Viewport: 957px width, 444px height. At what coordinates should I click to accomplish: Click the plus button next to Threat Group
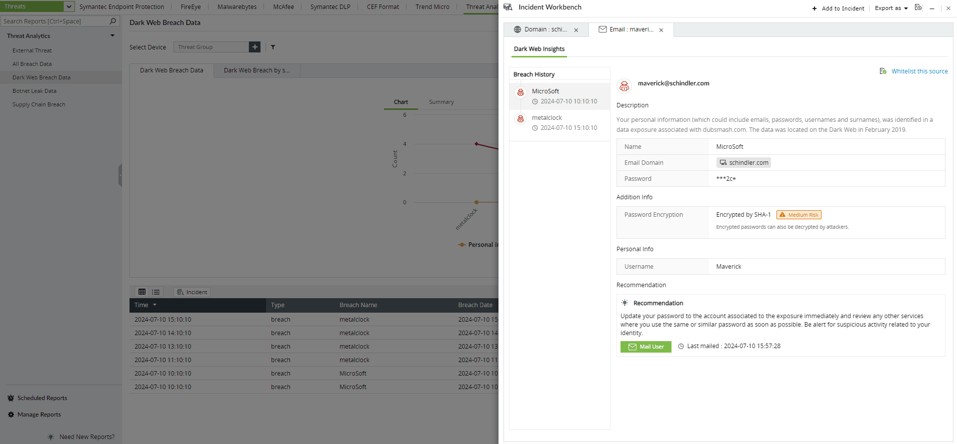pos(255,47)
